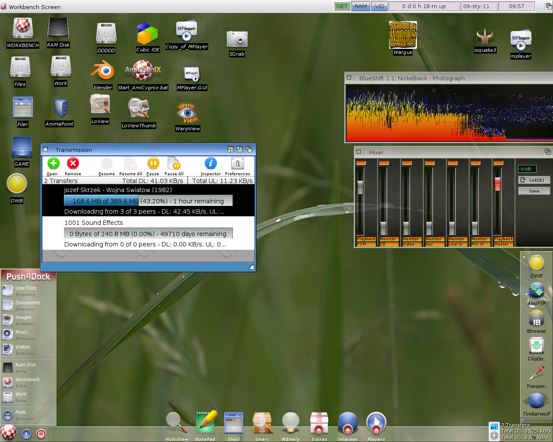Screen dimensions: 553x442
Task: Click the RAM indicator in title bar
Action: [x=361, y=6]
